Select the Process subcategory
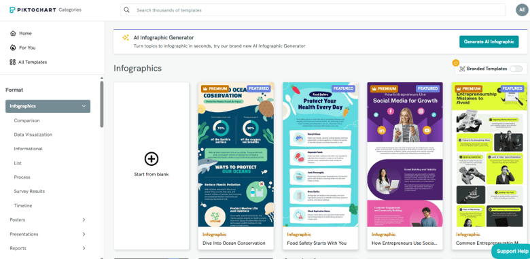The width and height of the screenshot is (530, 259). click(x=22, y=177)
